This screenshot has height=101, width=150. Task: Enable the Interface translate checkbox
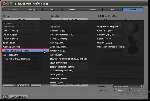click(115, 90)
